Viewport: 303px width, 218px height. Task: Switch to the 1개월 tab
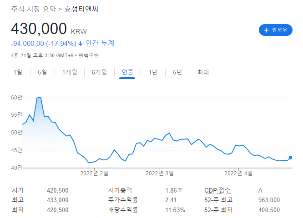point(70,72)
